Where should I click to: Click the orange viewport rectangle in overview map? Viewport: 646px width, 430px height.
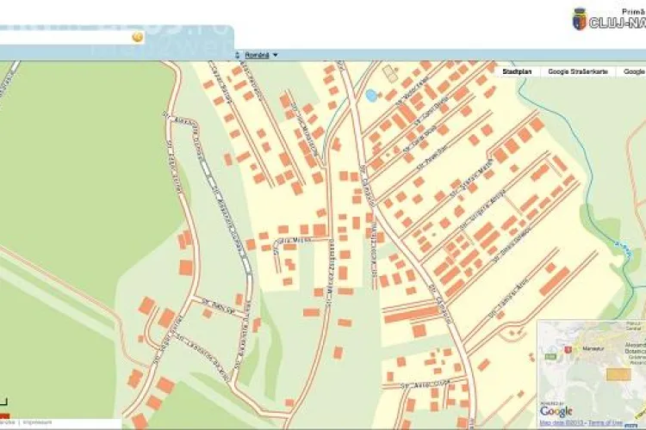618,374
